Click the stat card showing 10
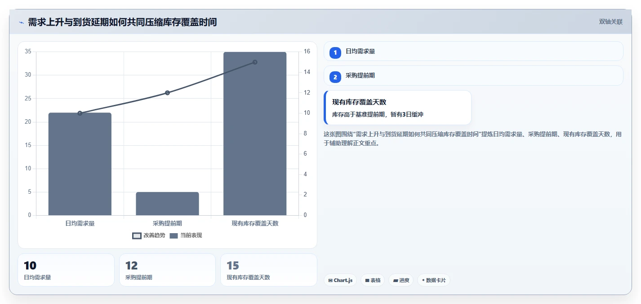 coord(66,270)
